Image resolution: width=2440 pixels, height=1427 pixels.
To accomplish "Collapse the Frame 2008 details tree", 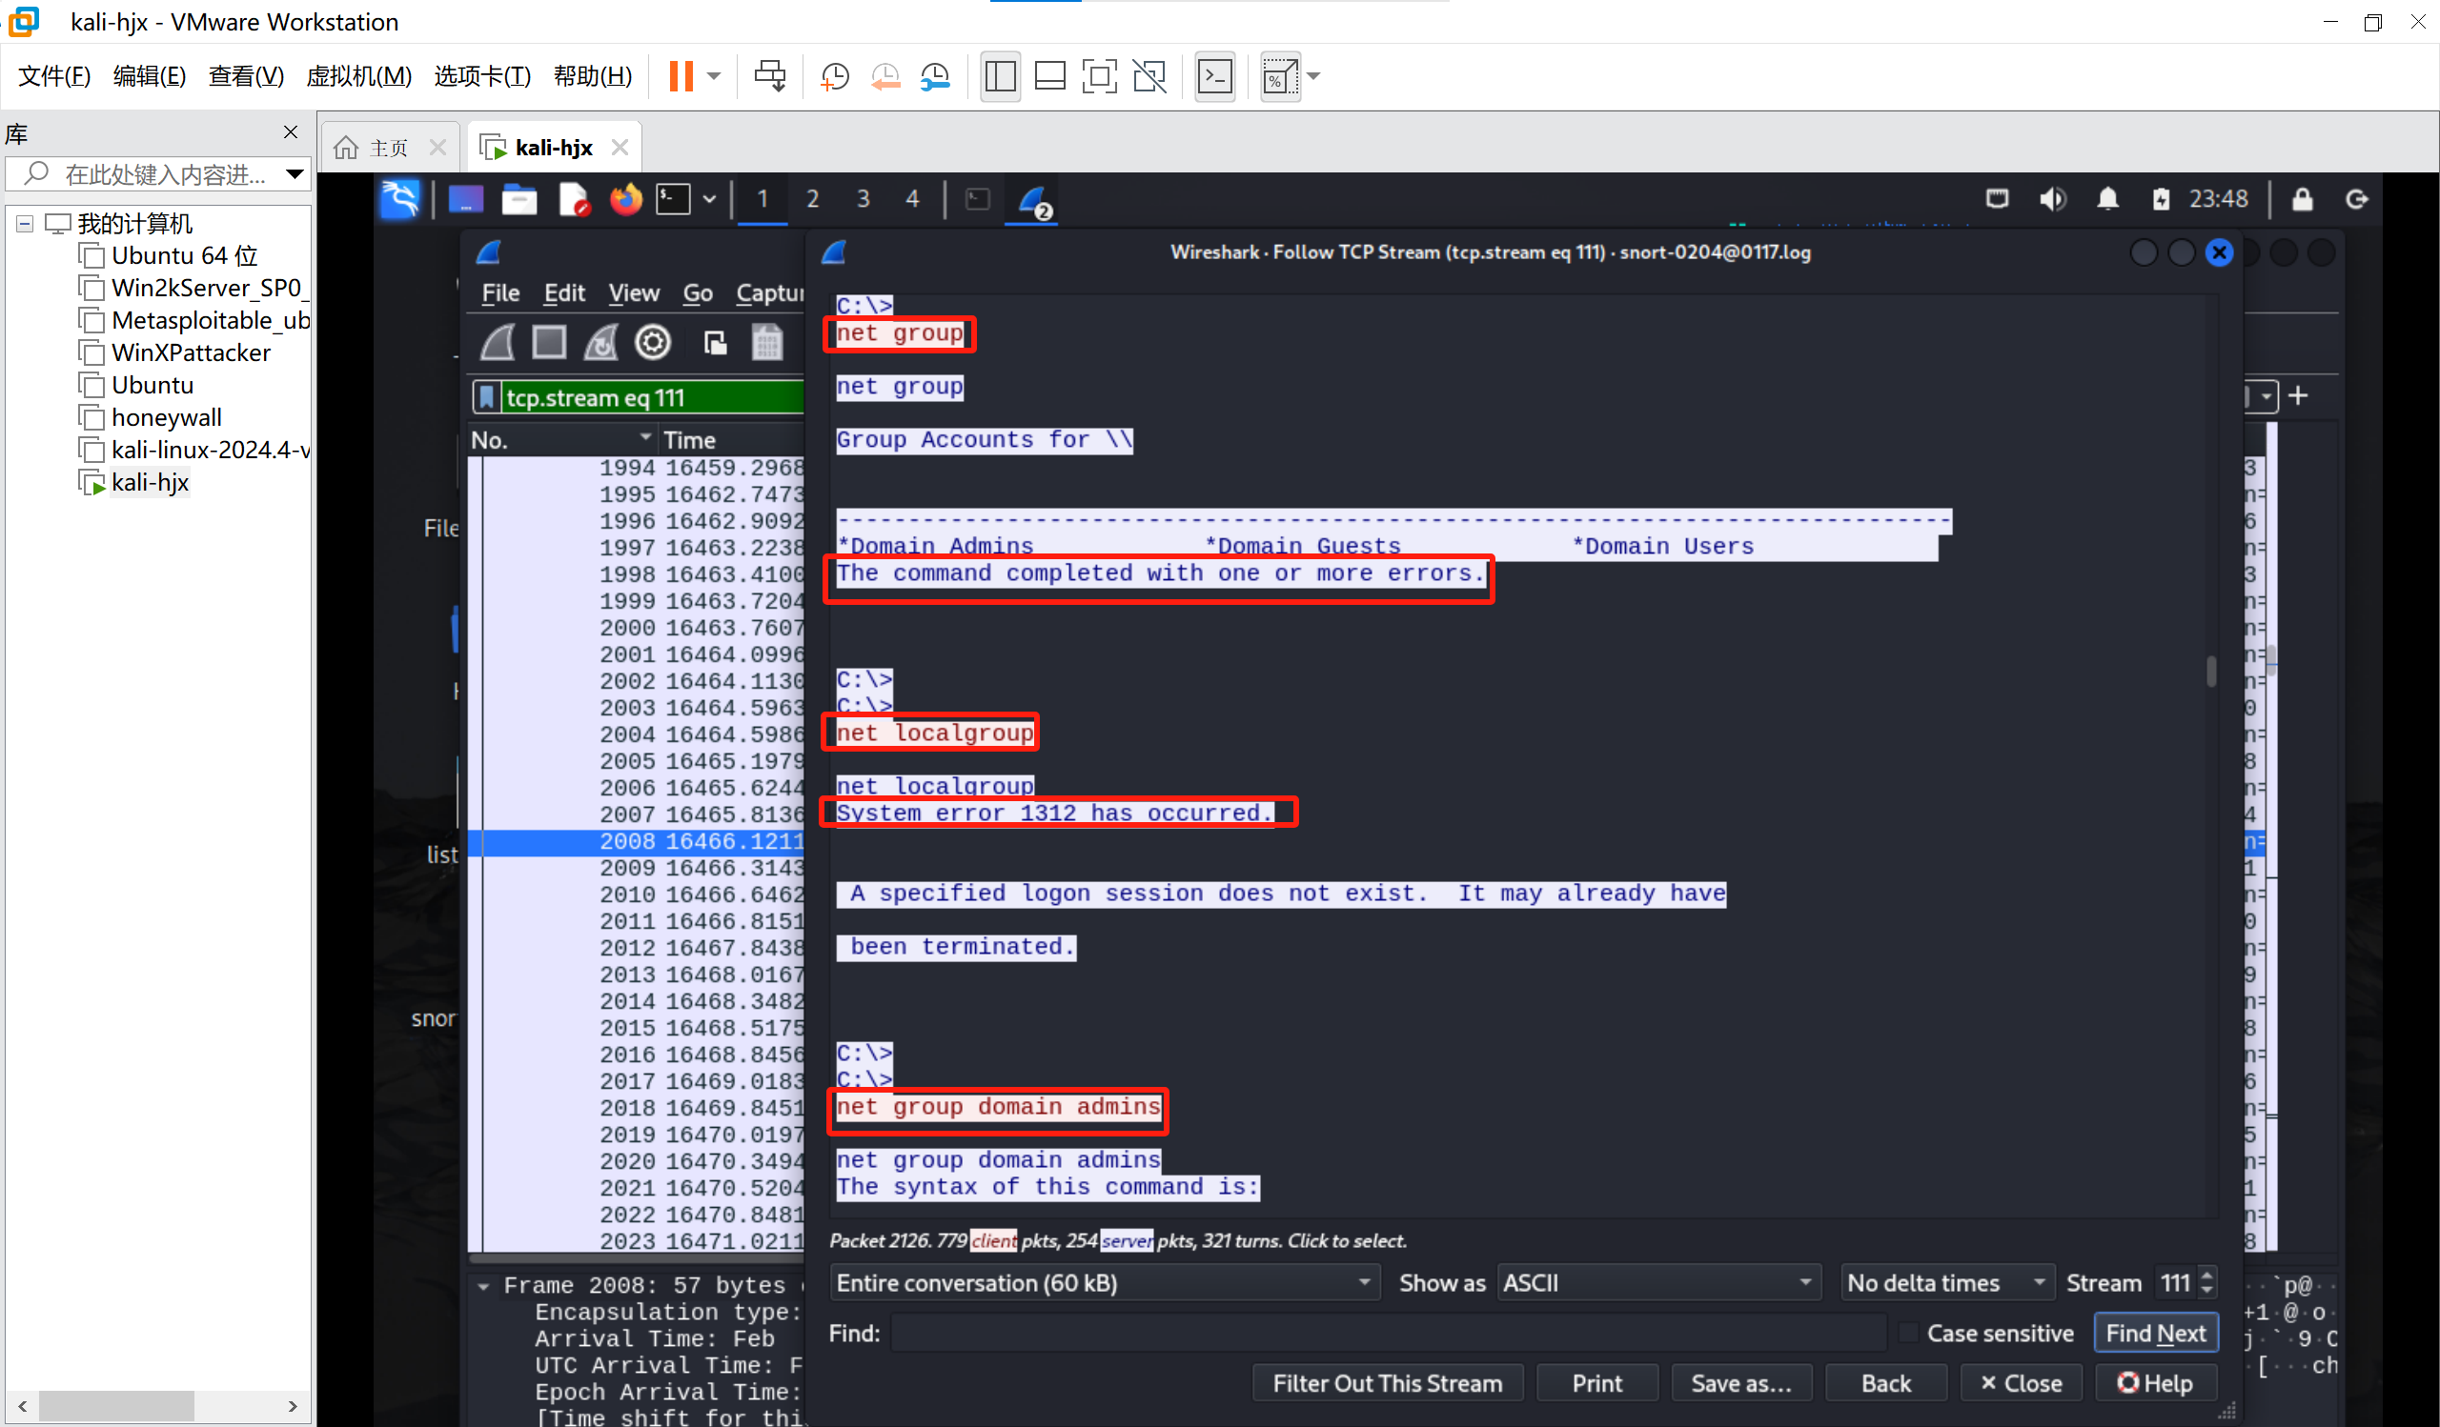I will [x=482, y=1287].
